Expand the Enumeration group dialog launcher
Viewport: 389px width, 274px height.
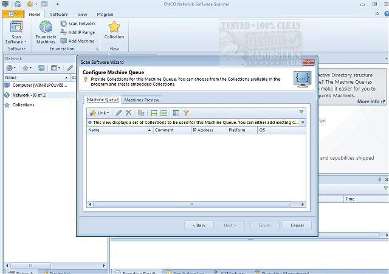point(97,49)
